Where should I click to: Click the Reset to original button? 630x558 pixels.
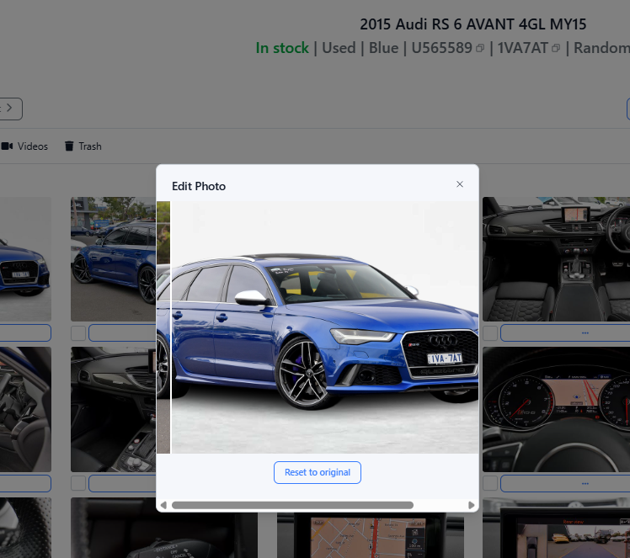318,472
